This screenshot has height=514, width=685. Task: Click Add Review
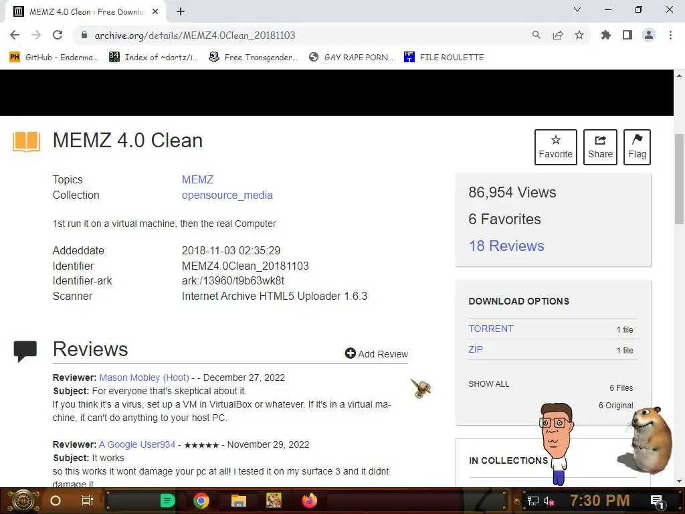tap(377, 353)
